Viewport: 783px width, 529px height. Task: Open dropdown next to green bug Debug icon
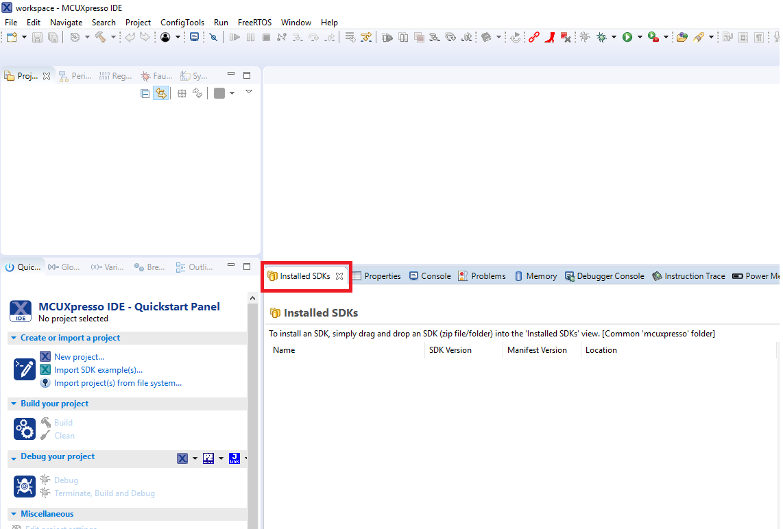[614, 37]
